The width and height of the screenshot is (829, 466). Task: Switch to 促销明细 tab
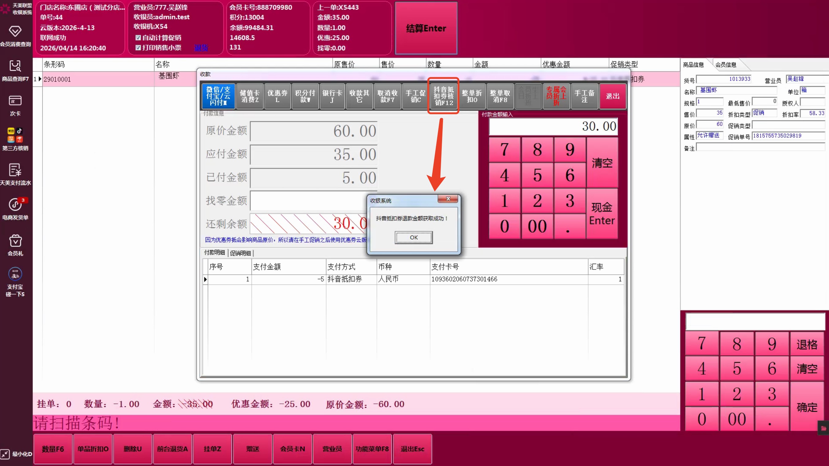click(x=240, y=253)
